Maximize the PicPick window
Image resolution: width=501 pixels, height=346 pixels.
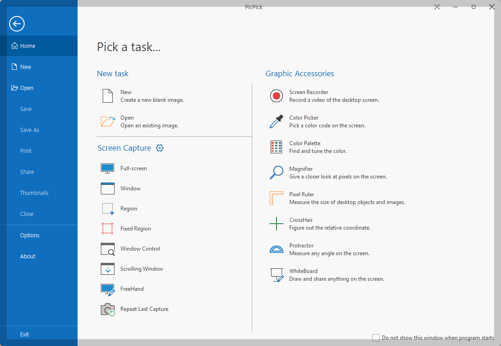[x=474, y=7]
